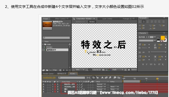Image resolution: width=169 pixels, height=97 pixels.
Task: Enable frame blending icon in timeline toolbar
Action: pos(106,78)
